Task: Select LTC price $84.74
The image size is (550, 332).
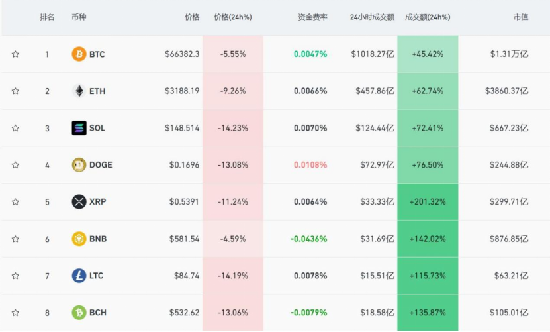Action: tap(187, 276)
